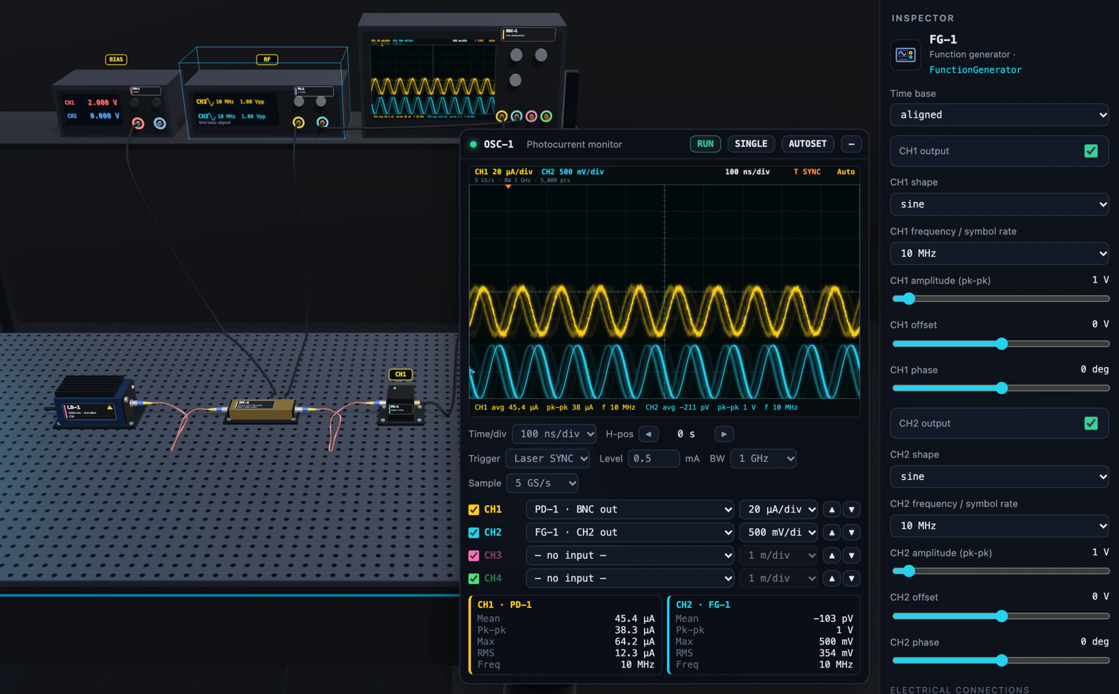Click the FG-1 function generator icon in Inspector
Screen dimensions: 1119x694
pos(905,54)
